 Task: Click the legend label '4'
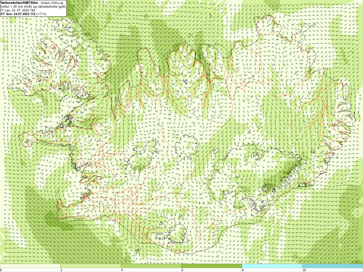click(122, 270)
